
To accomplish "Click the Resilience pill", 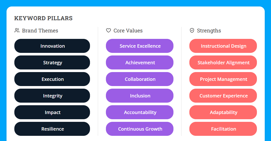I will coord(52,129).
